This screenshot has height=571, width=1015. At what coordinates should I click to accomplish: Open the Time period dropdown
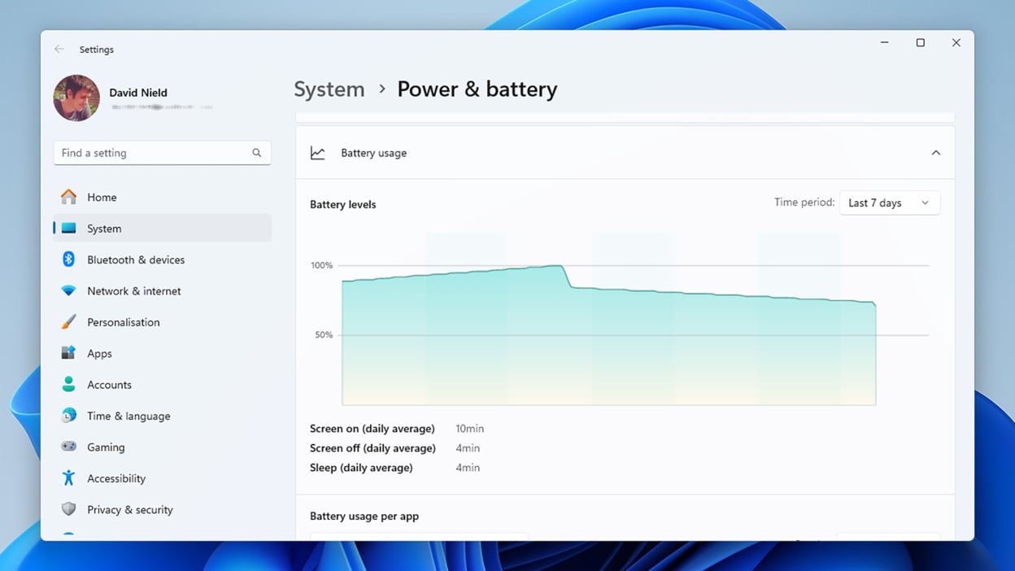890,203
